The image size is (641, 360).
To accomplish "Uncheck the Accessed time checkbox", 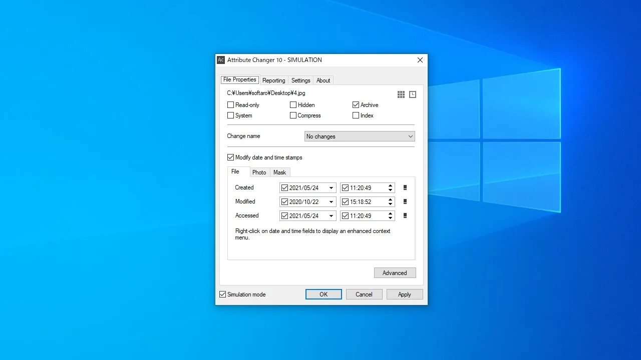I will pyautogui.click(x=345, y=216).
